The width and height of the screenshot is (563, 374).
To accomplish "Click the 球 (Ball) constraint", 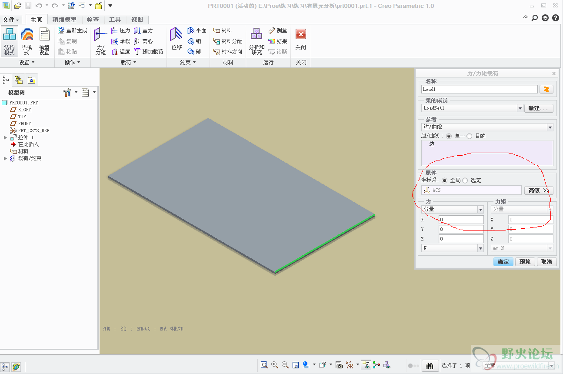I will tap(194, 51).
